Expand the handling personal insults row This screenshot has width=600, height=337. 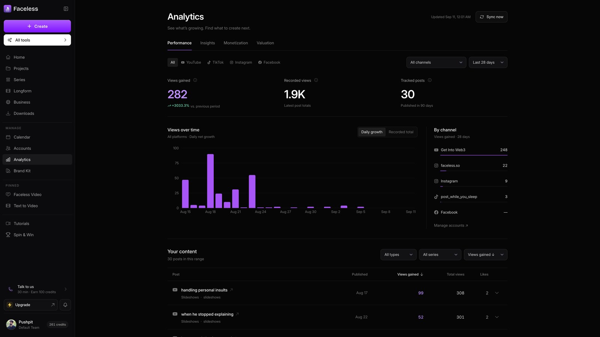pos(497,293)
